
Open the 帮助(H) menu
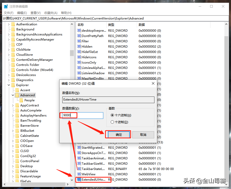[66, 13]
